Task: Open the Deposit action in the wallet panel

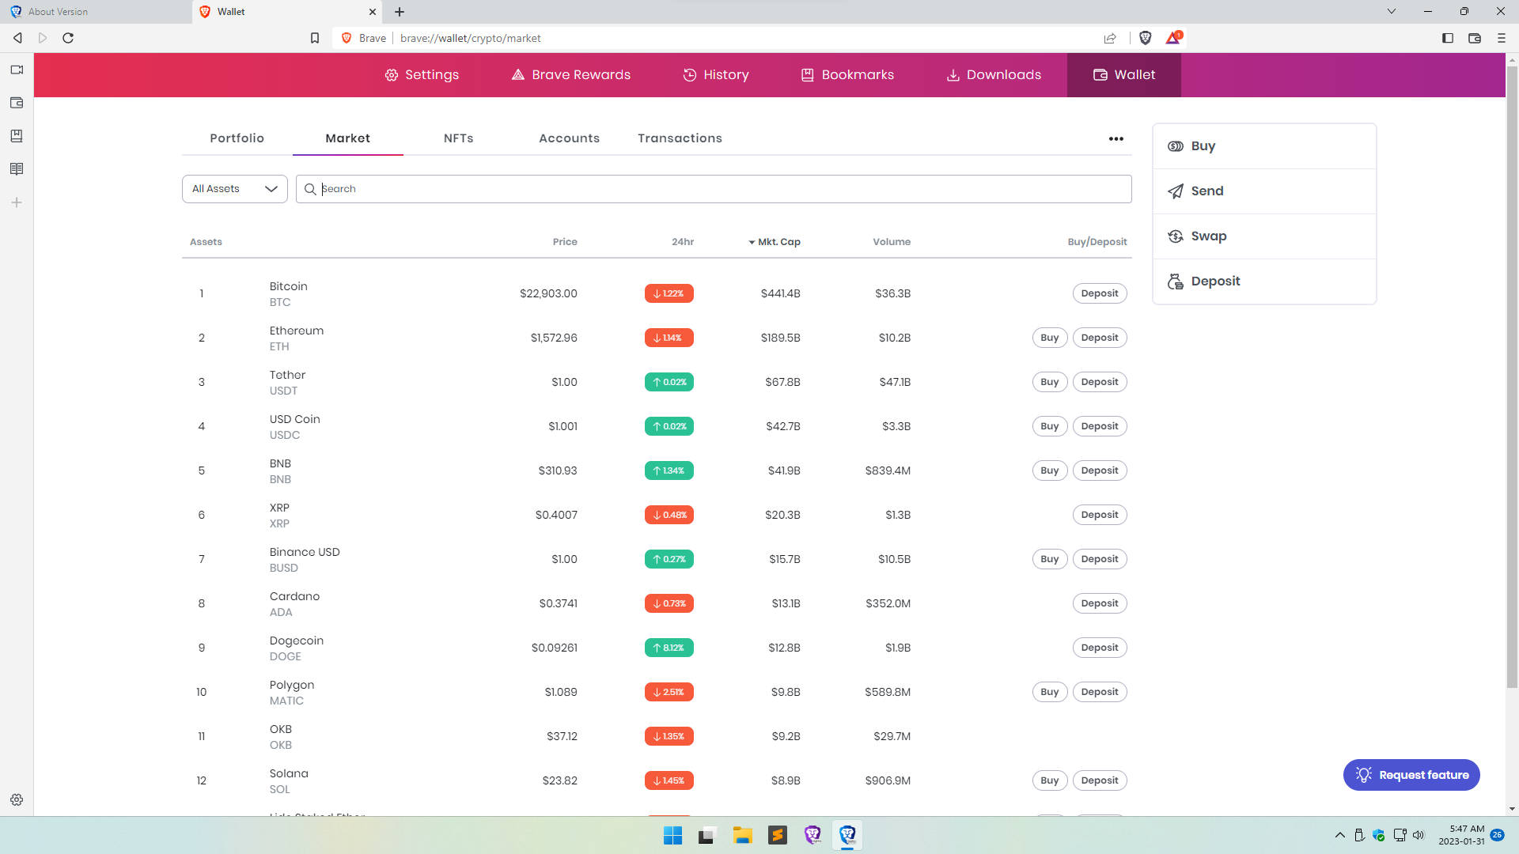Action: click(x=1215, y=281)
